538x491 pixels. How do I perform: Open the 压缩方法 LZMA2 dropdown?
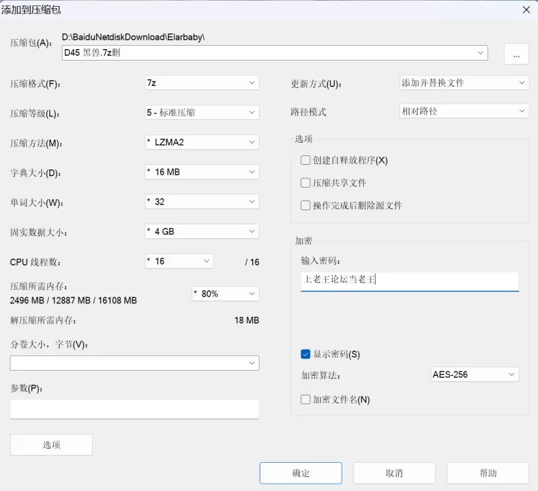202,142
